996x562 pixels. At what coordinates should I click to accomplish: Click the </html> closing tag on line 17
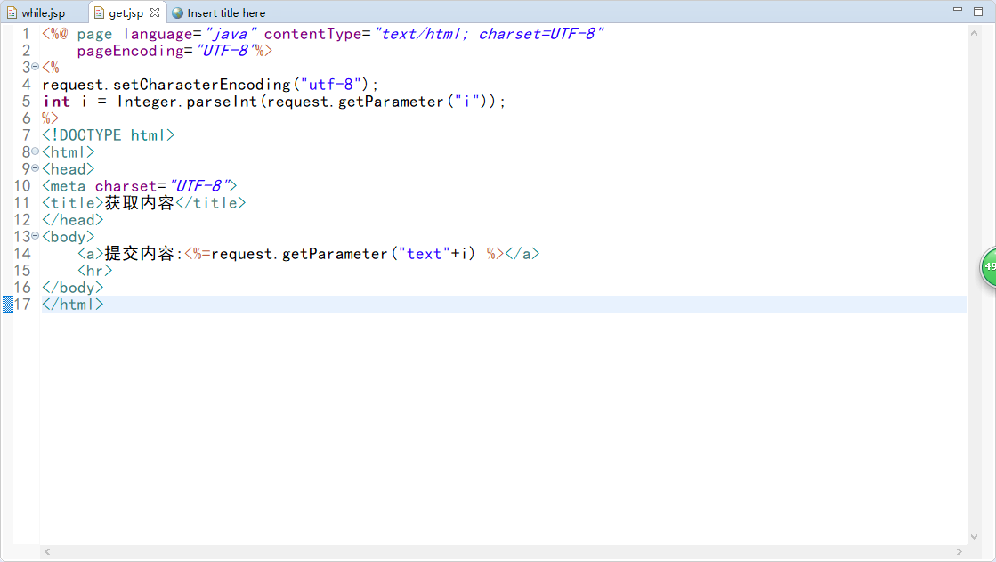[72, 305]
